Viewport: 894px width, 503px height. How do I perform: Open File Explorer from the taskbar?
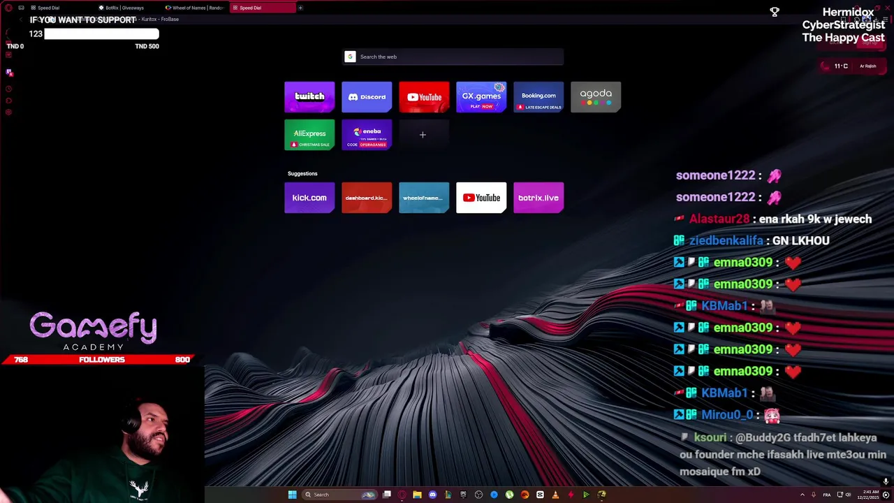click(x=417, y=495)
